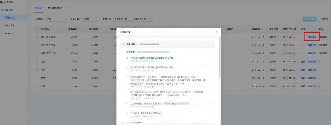Click the 充值日期 end date field
This screenshot has width=331, height=125.
[140, 19]
